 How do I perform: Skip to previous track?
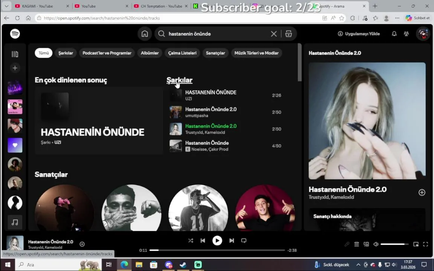203,241
